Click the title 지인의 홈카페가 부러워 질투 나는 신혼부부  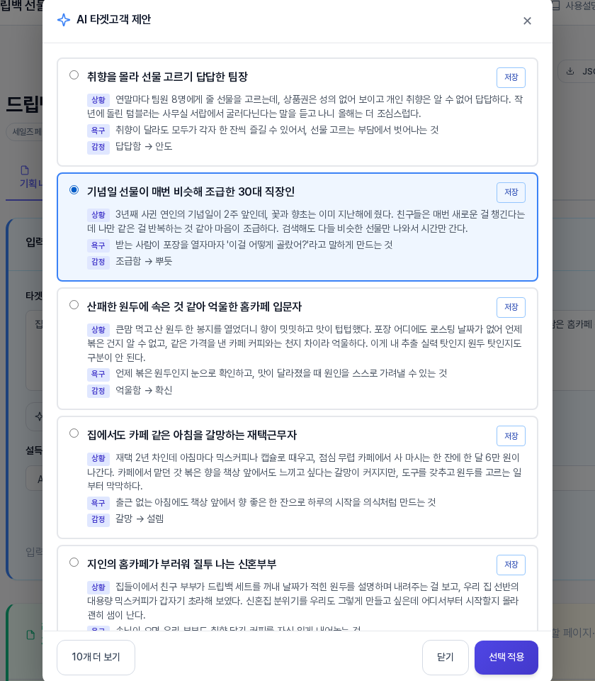pyautogui.click(x=182, y=564)
